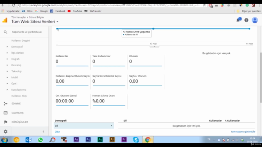Open the Tüm Web Sitesi Verileri view dropdown
The height and width of the screenshot is (147, 262).
35,22
